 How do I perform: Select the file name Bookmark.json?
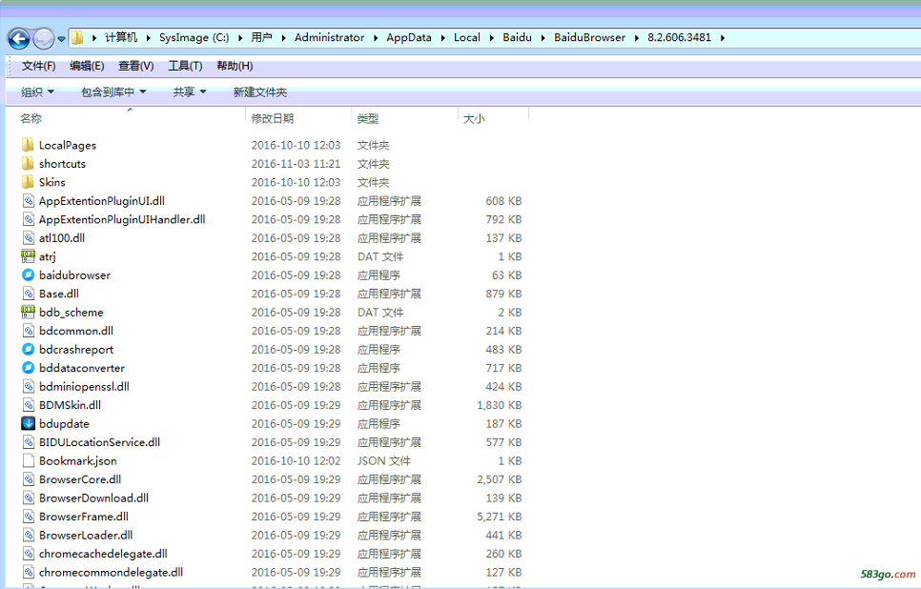pos(78,461)
